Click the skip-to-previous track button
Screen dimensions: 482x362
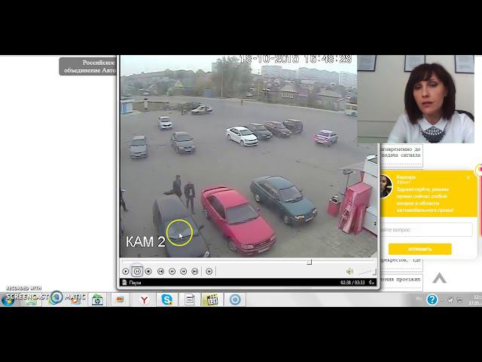point(160,271)
